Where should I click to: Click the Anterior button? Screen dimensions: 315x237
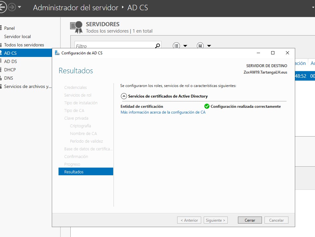pyautogui.click(x=189, y=220)
